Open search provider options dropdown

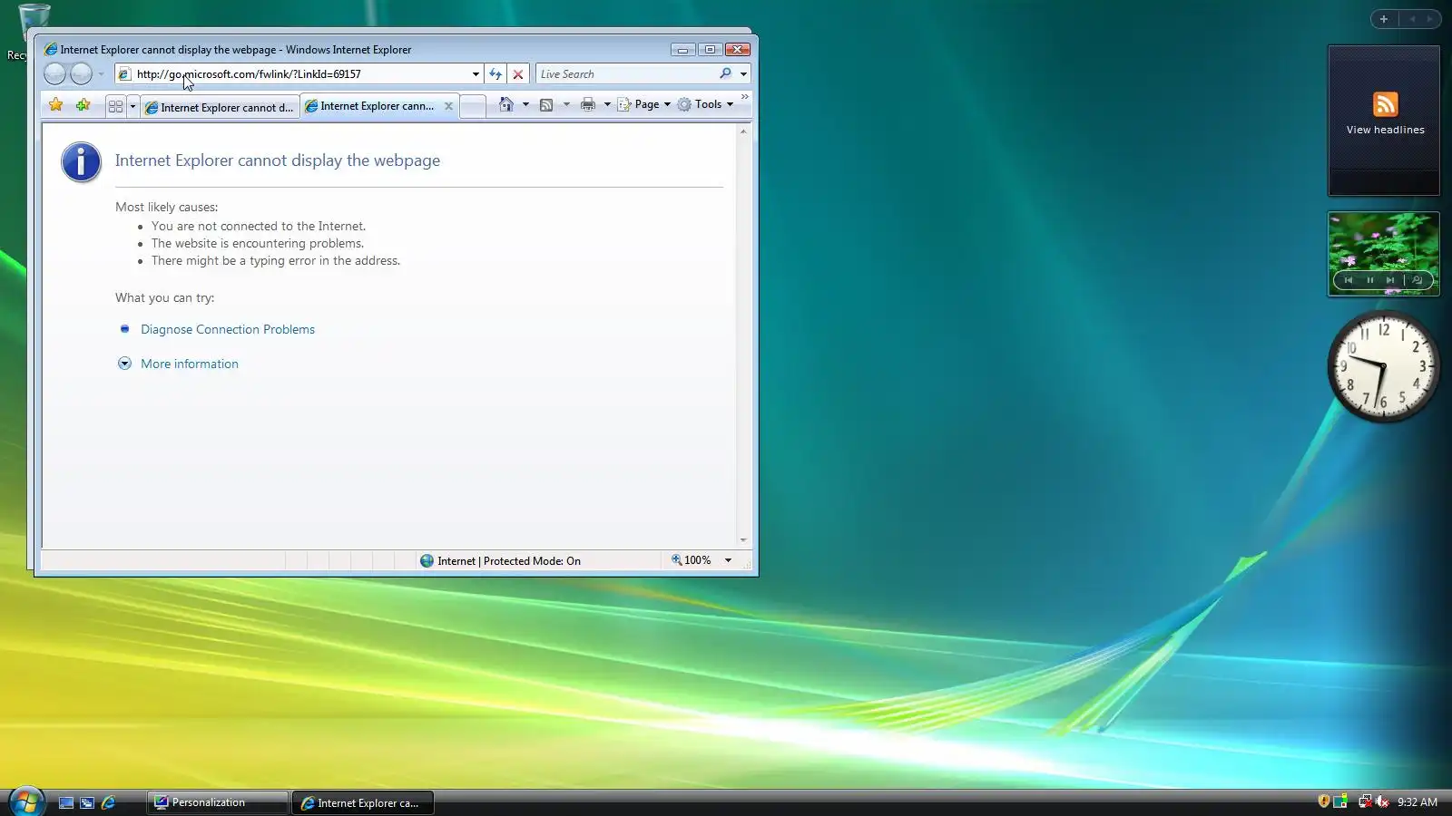(x=743, y=74)
